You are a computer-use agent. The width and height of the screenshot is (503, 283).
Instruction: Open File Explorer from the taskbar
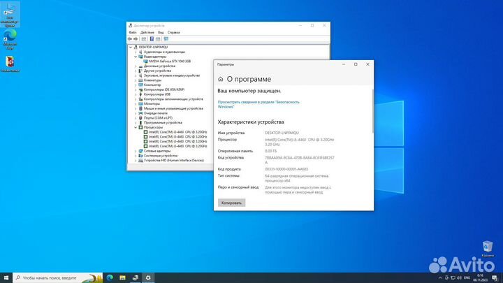[x=122, y=277]
